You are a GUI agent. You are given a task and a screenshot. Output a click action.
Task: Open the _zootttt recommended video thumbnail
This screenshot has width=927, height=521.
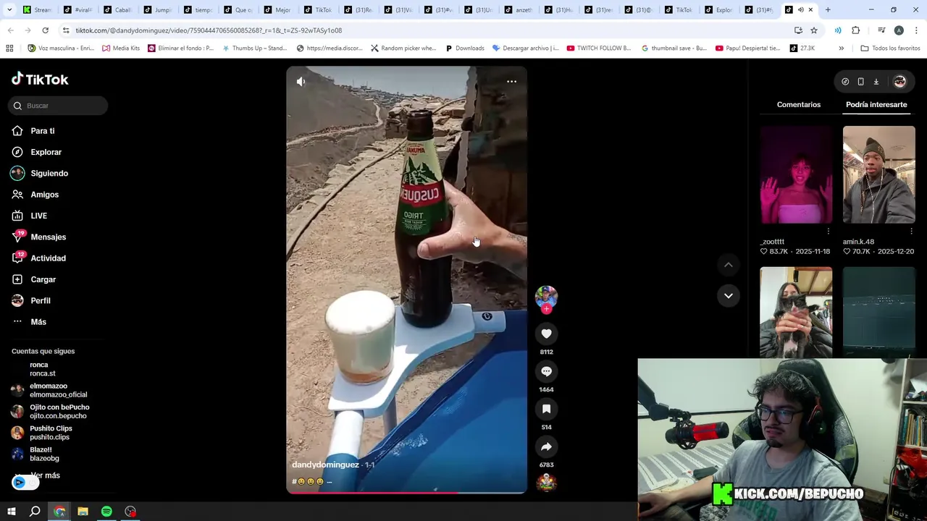click(x=796, y=174)
